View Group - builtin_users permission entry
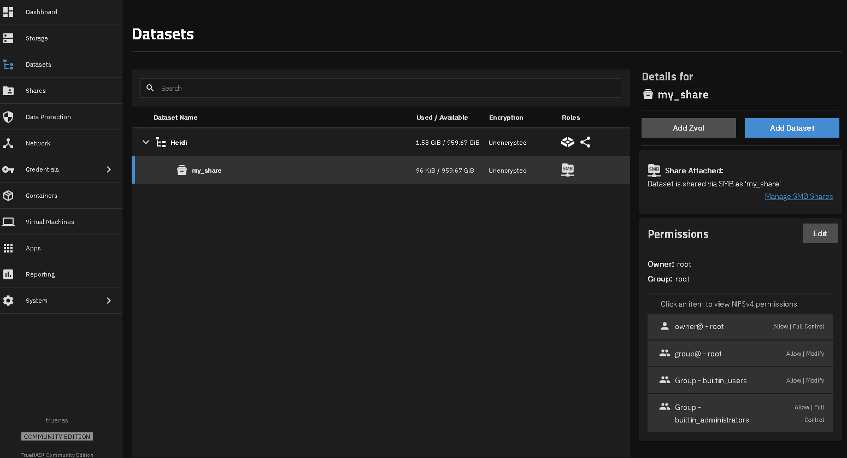The height and width of the screenshot is (458, 847). (740, 380)
